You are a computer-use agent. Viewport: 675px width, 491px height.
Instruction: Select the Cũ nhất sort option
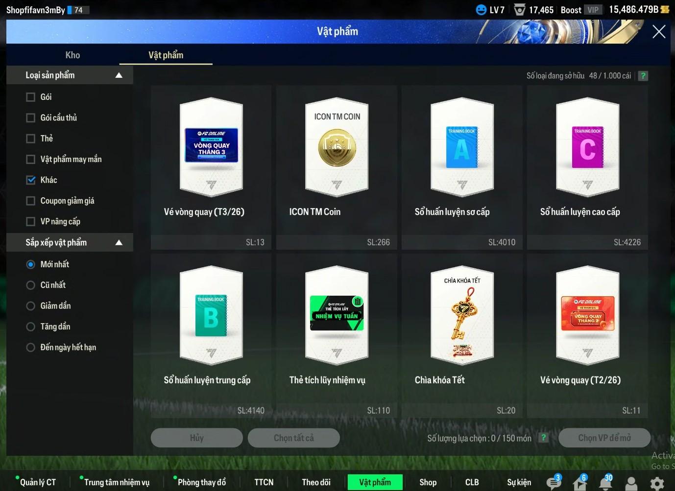(31, 285)
